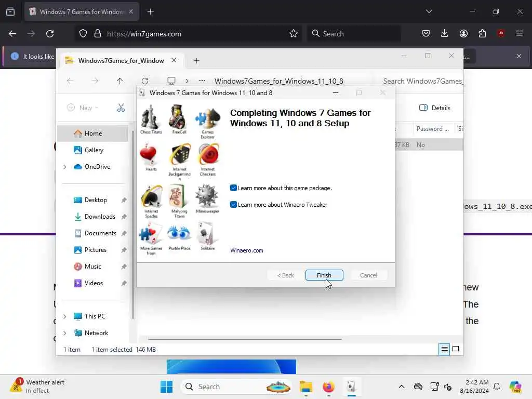The width and height of the screenshot is (532, 399).
Task: Open File Explorer from taskbar
Action: (x=305, y=387)
